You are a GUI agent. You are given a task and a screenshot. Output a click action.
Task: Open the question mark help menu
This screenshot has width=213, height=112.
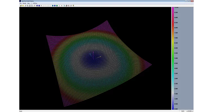31,3
